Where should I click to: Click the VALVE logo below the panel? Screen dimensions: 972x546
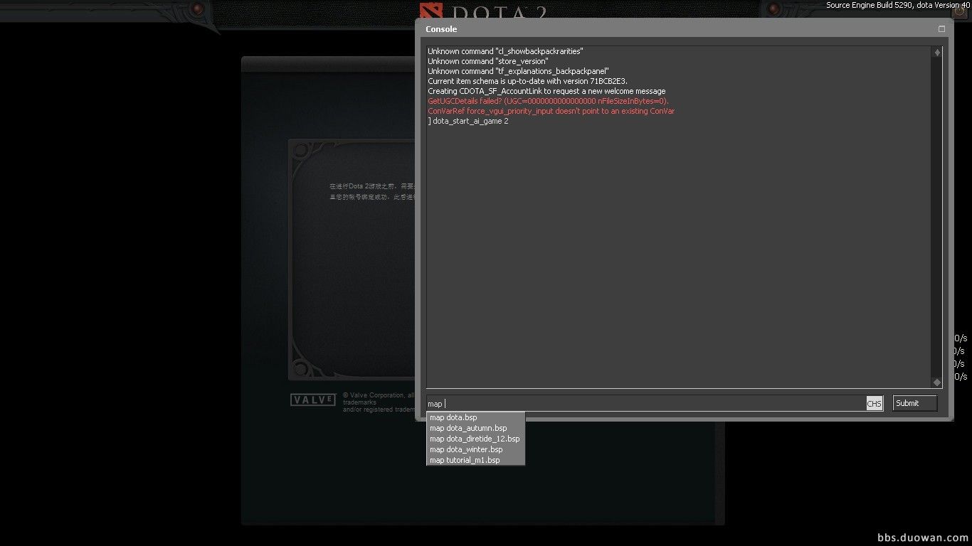[x=313, y=400]
